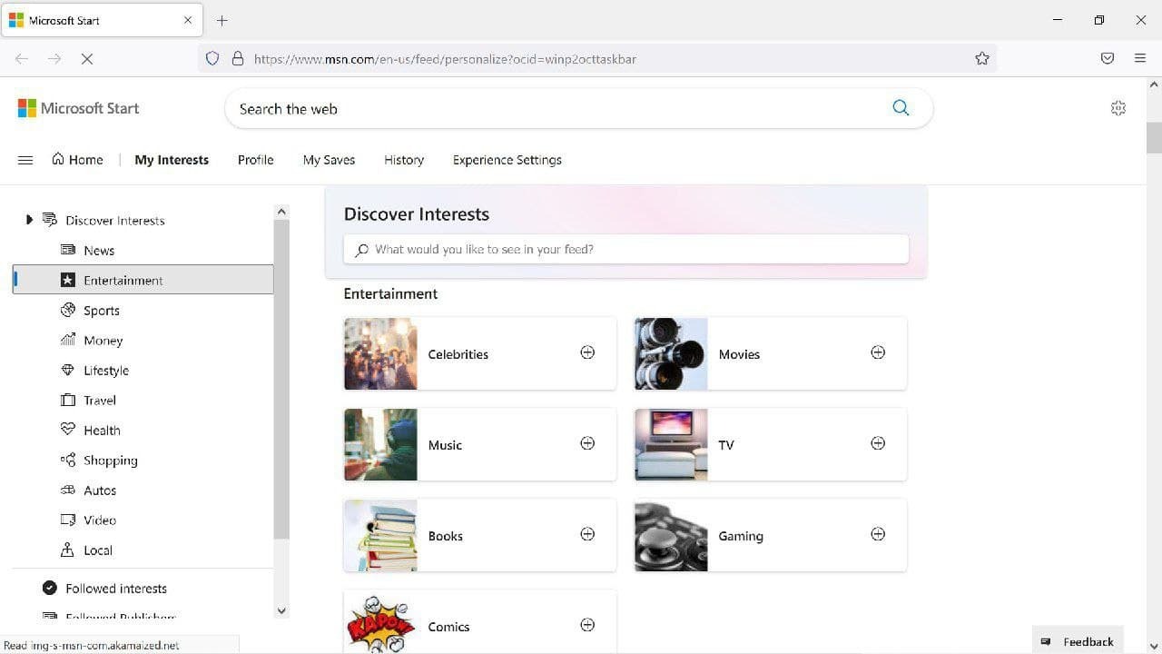
Task: Open the Pocket save icon
Action: 1108,58
